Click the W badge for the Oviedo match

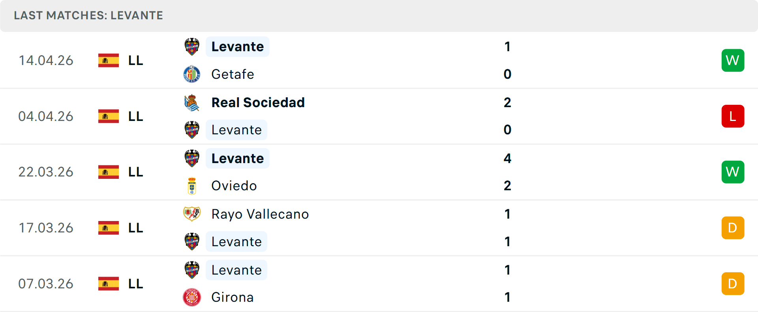click(733, 172)
